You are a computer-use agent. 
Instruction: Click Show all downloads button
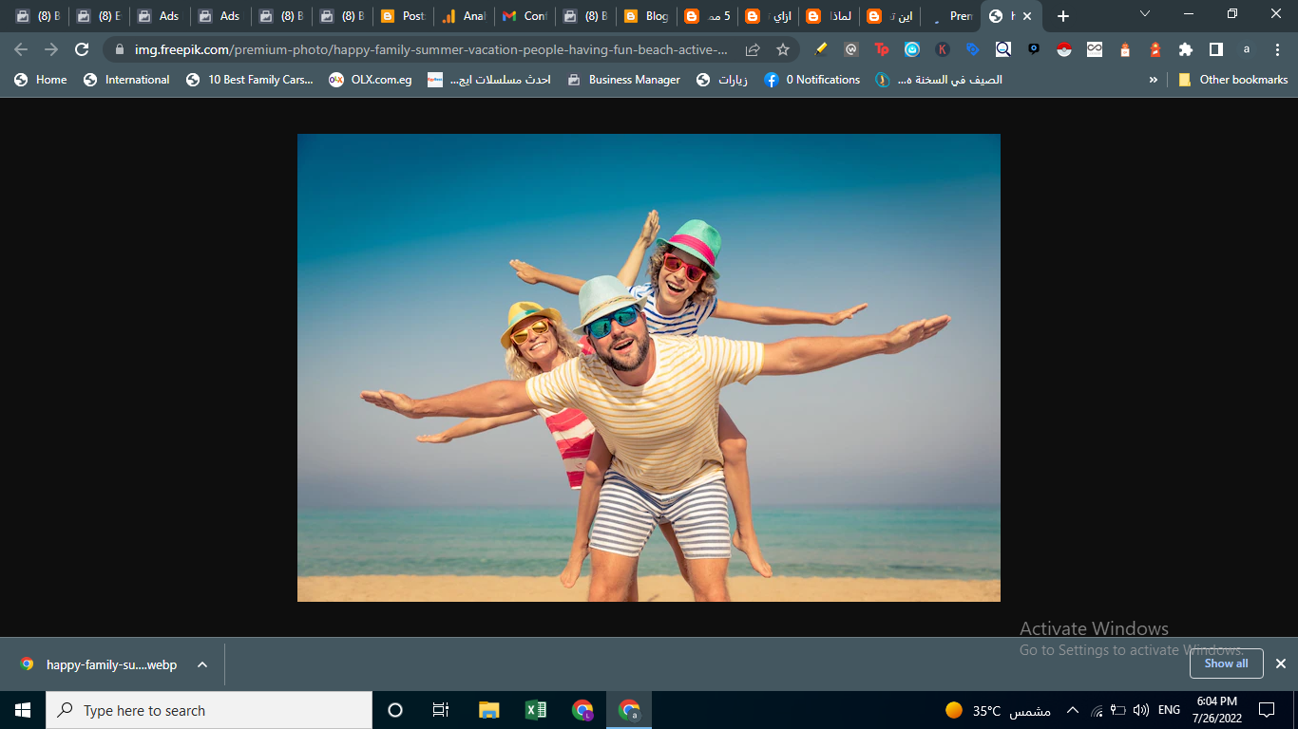coord(1226,664)
